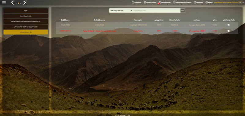The image size is (245, 116).
Task: Click the second A.GALINIDI cell
Action: 99,25
